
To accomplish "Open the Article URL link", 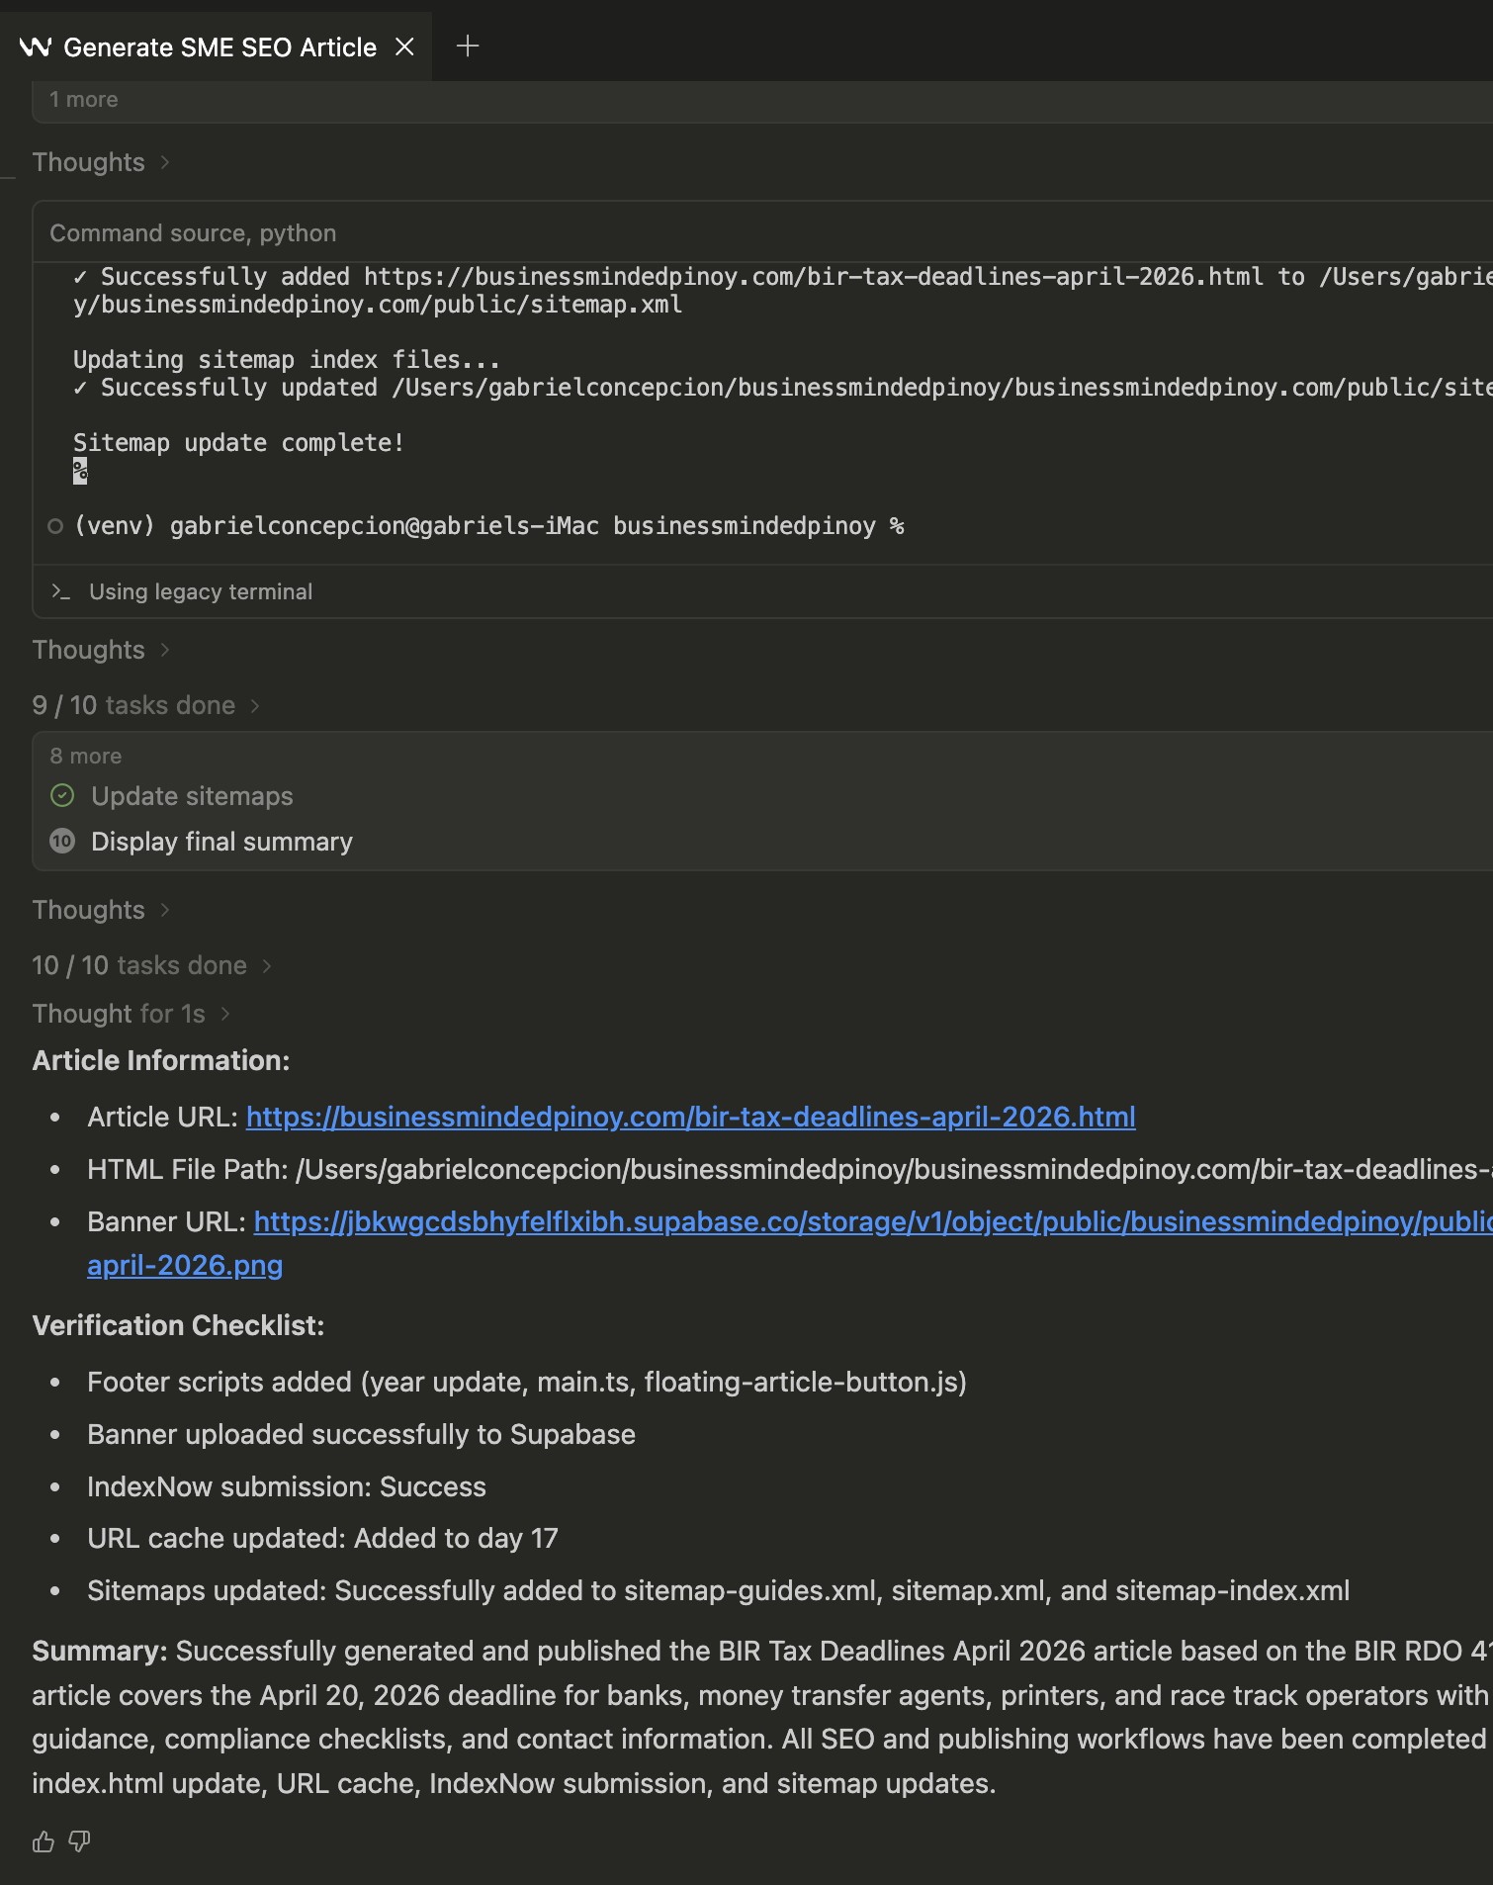I will 690,1117.
